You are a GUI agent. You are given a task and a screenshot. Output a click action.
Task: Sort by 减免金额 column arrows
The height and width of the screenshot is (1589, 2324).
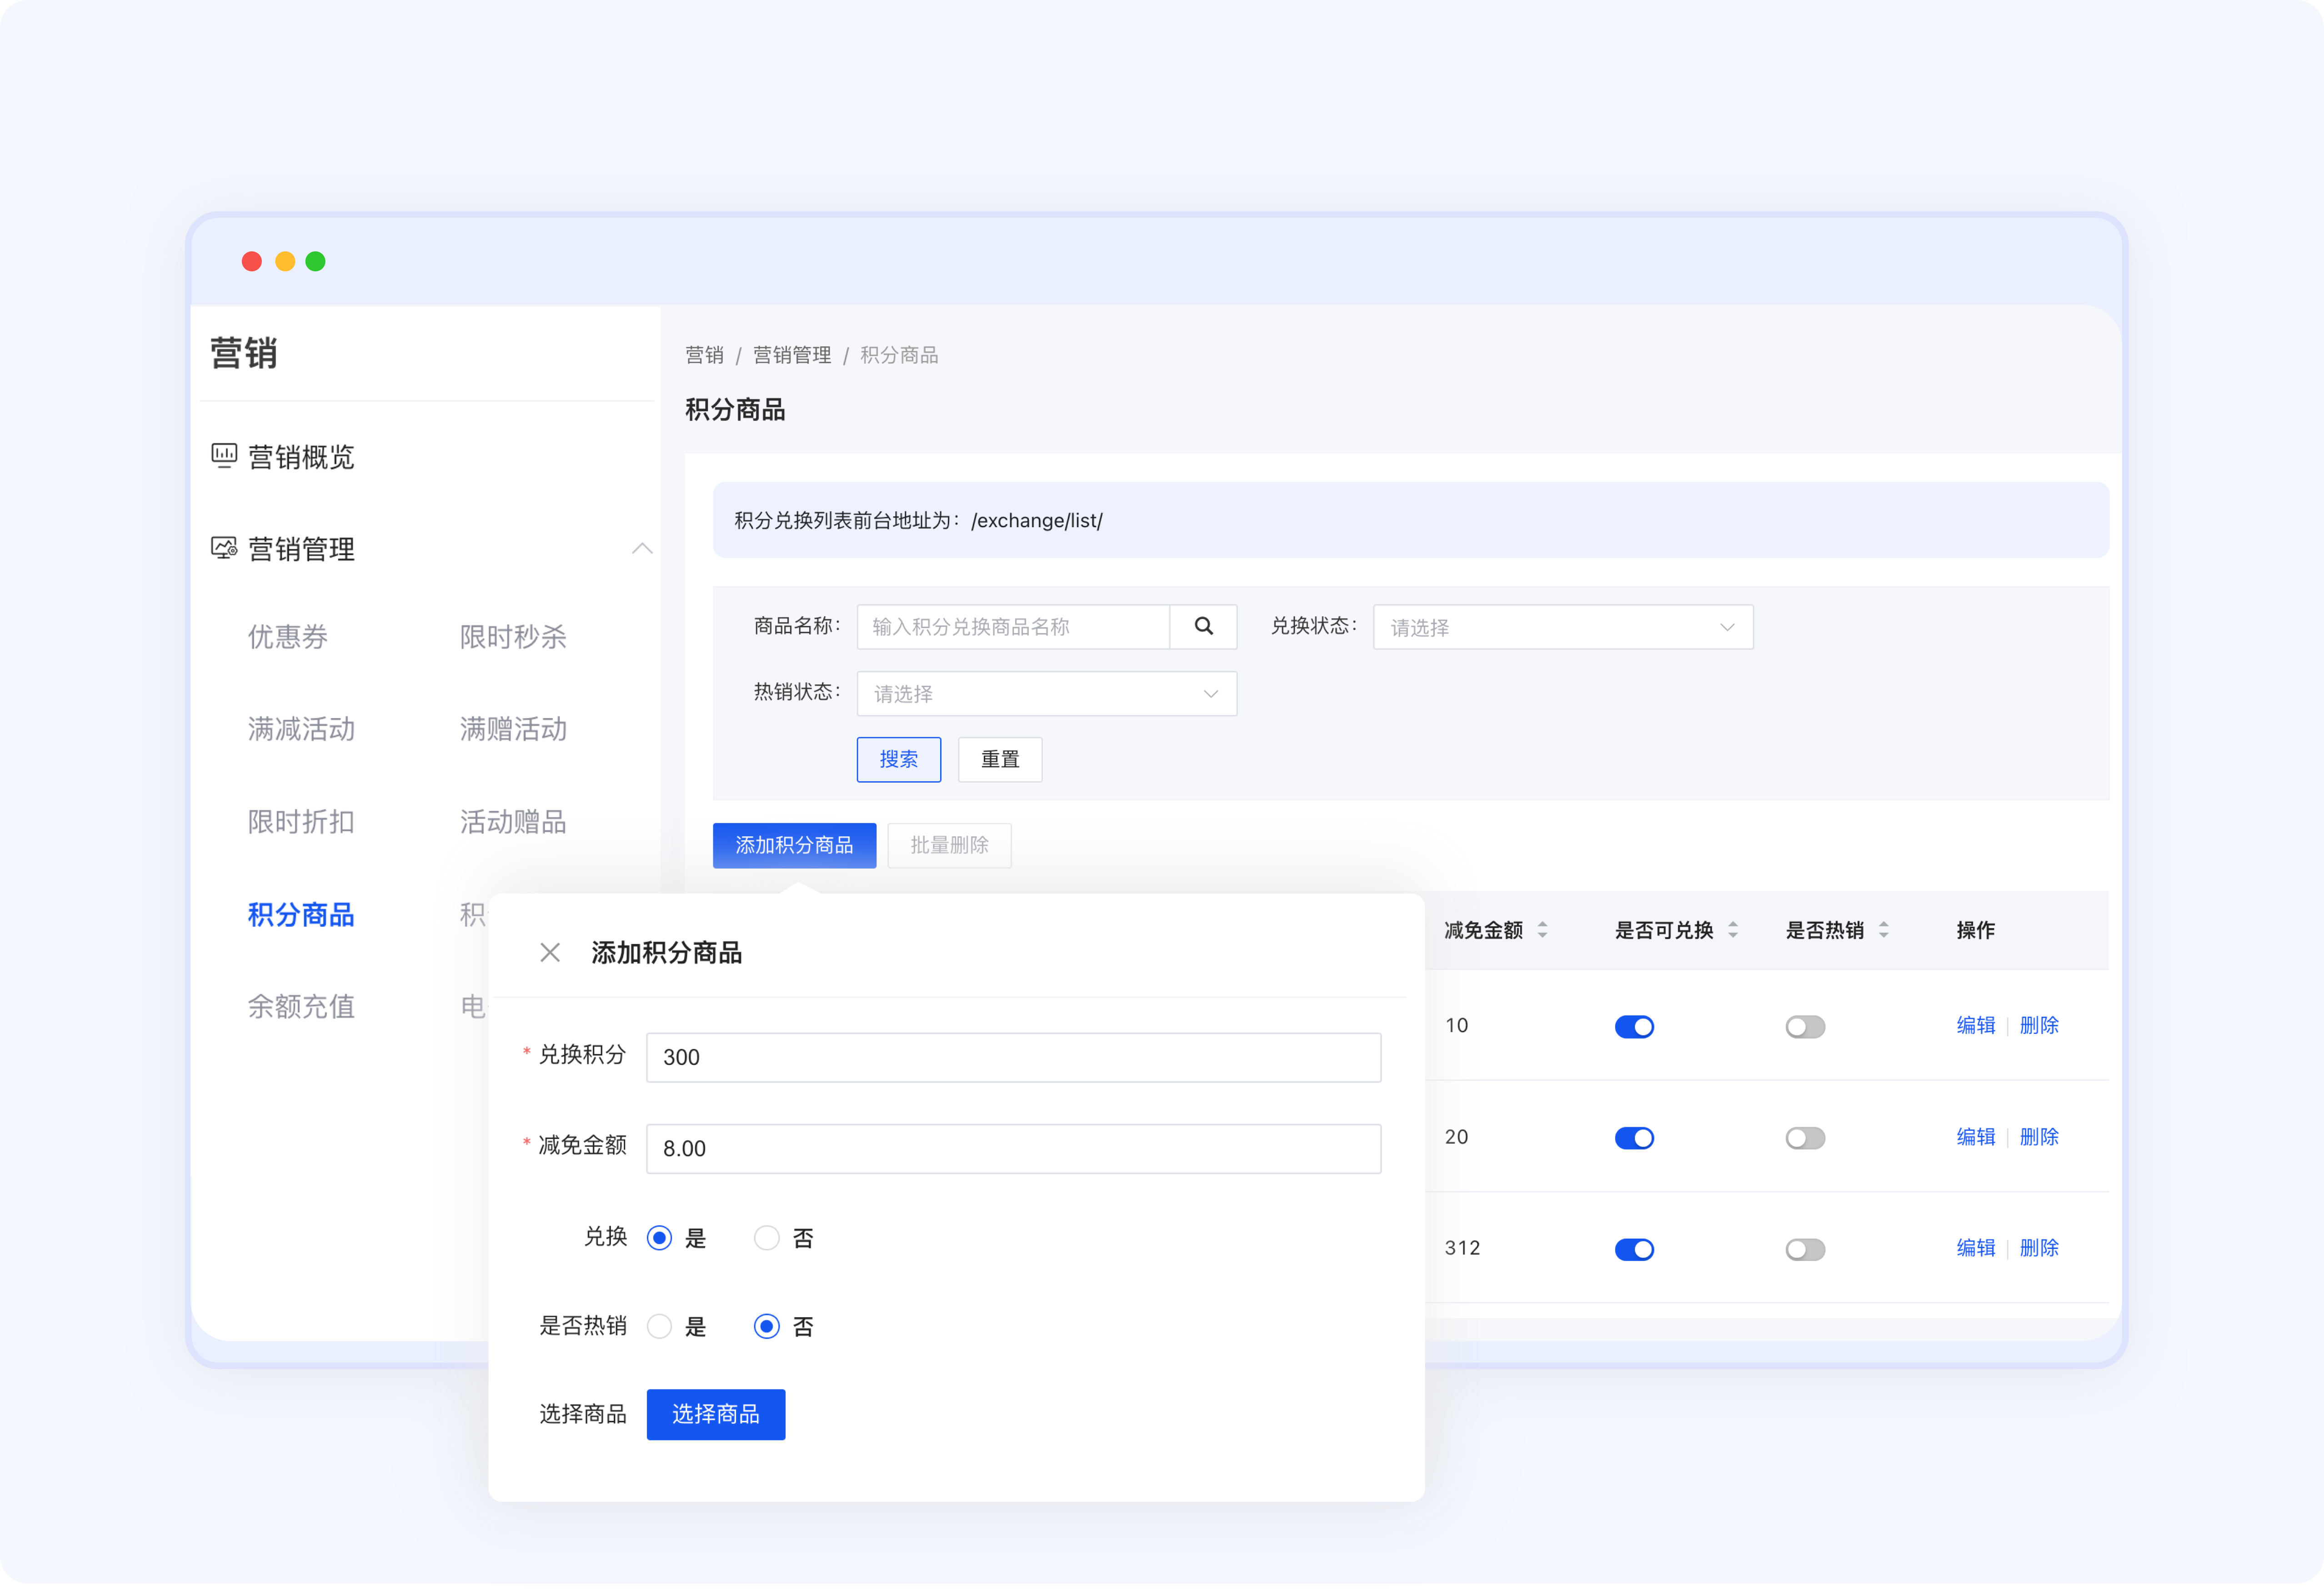[x=1542, y=930]
